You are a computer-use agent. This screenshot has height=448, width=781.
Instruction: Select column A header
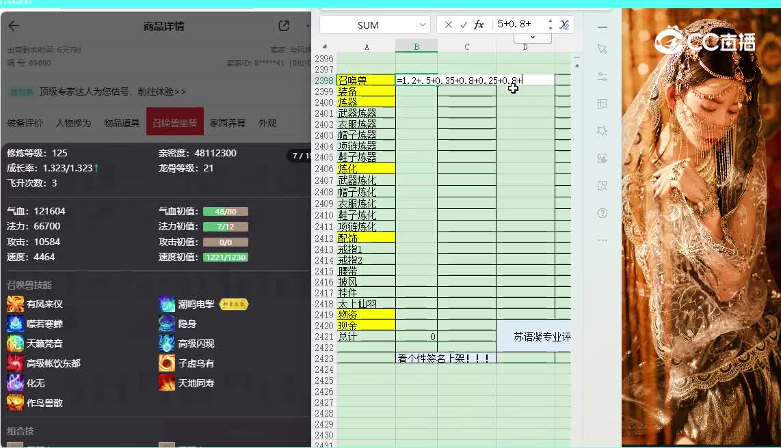click(367, 46)
